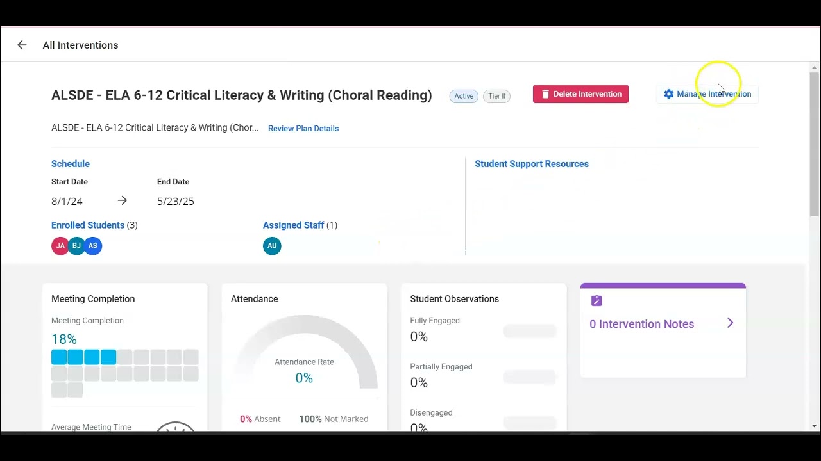Click the AS student avatar
This screenshot has width=821, height=461.
coord(93,246)
